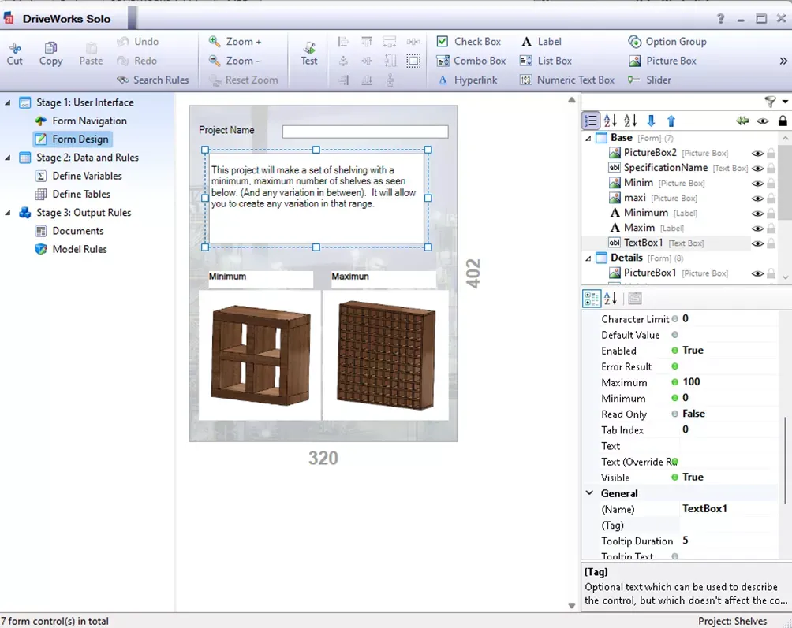Collapse Stage 3: Output Rules node
792x628 pixels.
coord(8,213)
